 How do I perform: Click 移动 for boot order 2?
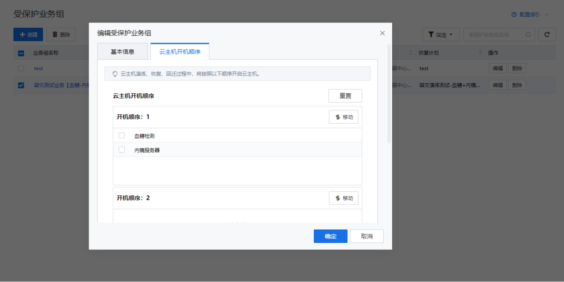pos(344,198)
